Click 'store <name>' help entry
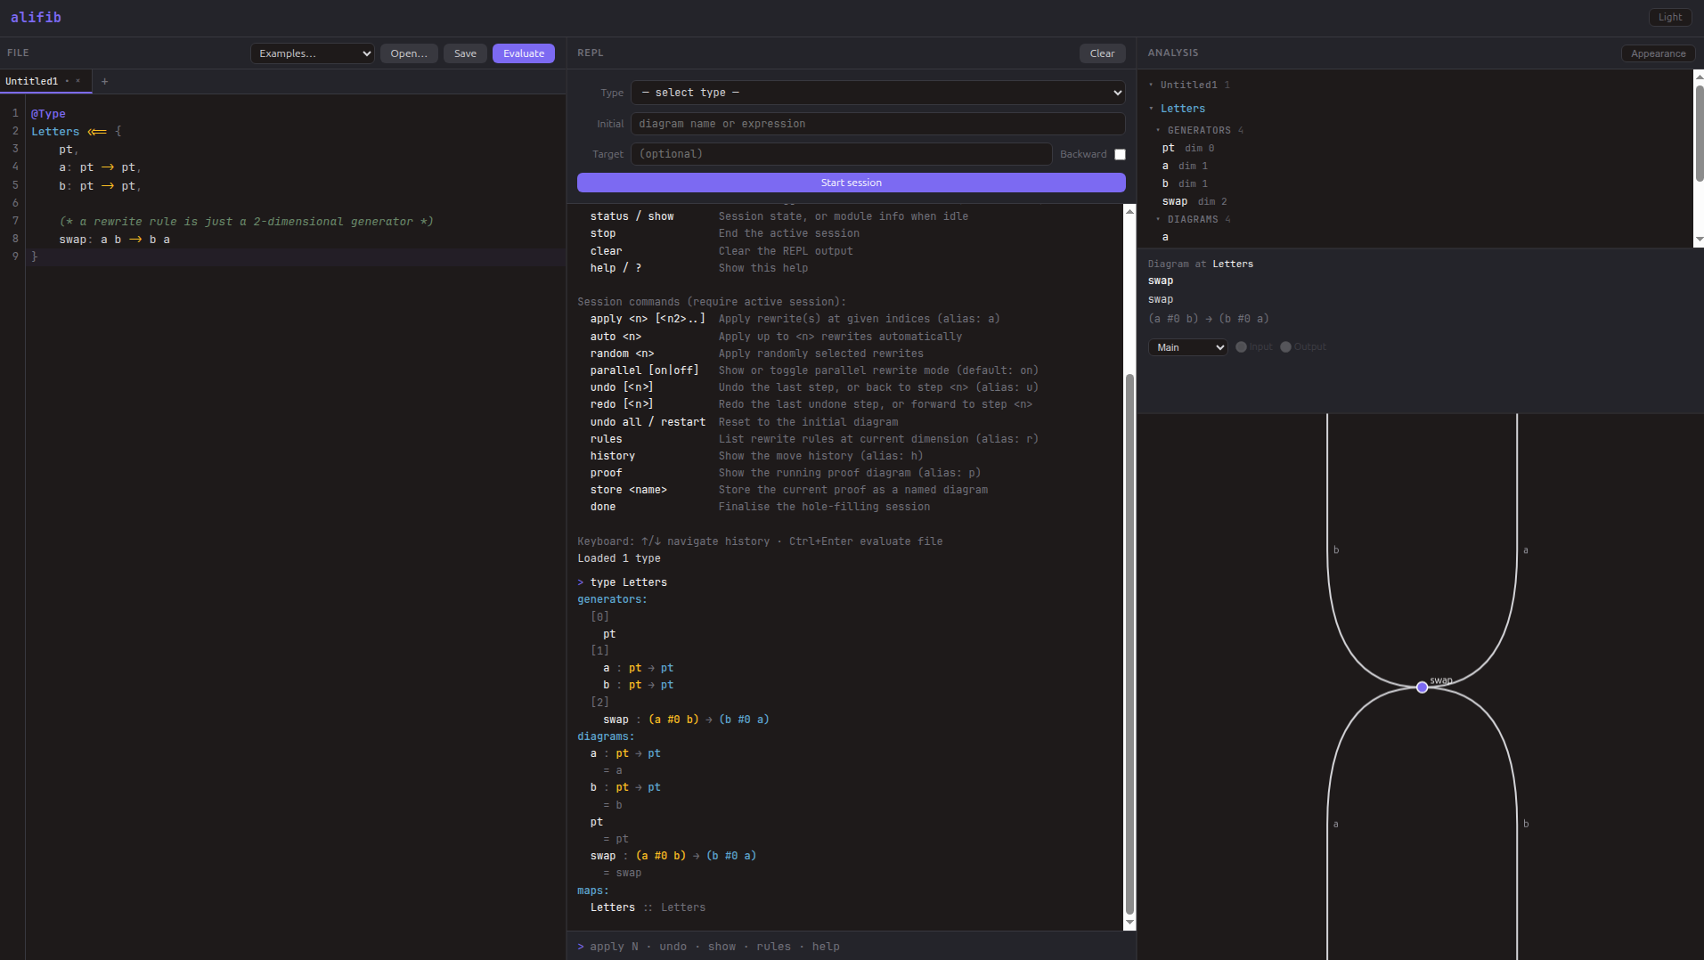 click(x=628, y=490)
